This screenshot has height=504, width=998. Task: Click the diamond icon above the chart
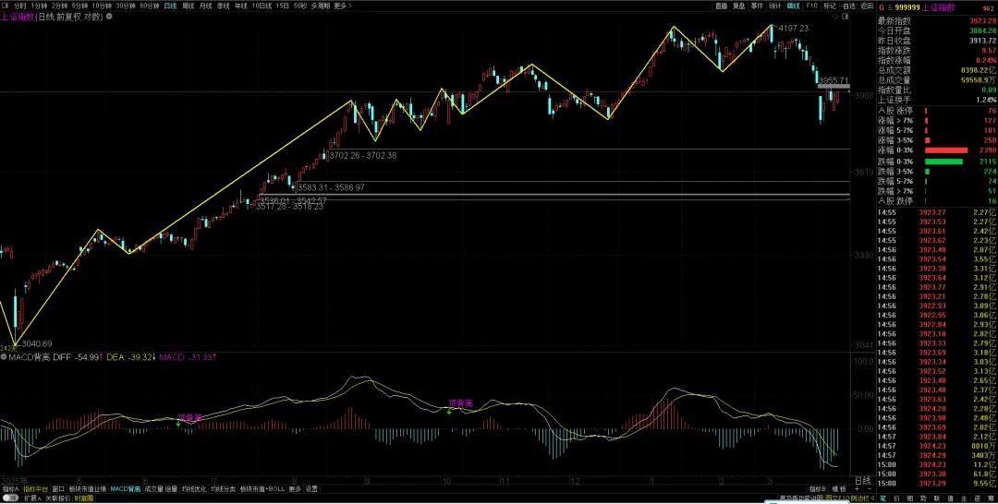pos(835,16)
